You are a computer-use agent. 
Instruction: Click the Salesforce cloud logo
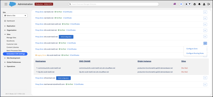click(x=13, y=4)
